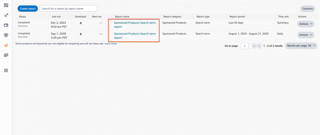Open Actions dropdown for Last 30 days report
Screen dimensions: 320x135
(305, 24)
